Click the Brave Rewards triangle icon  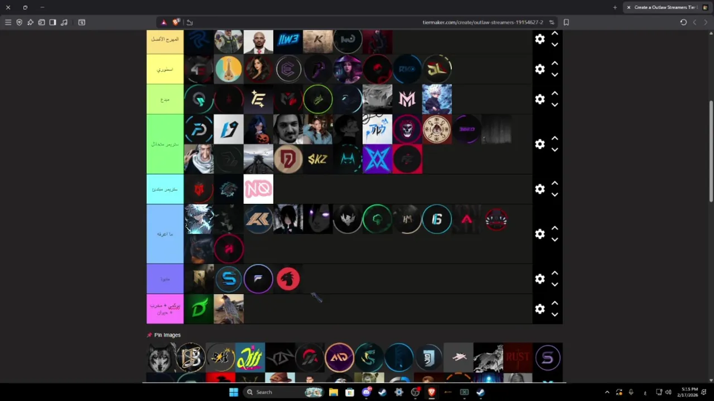[x=163, y=22]
